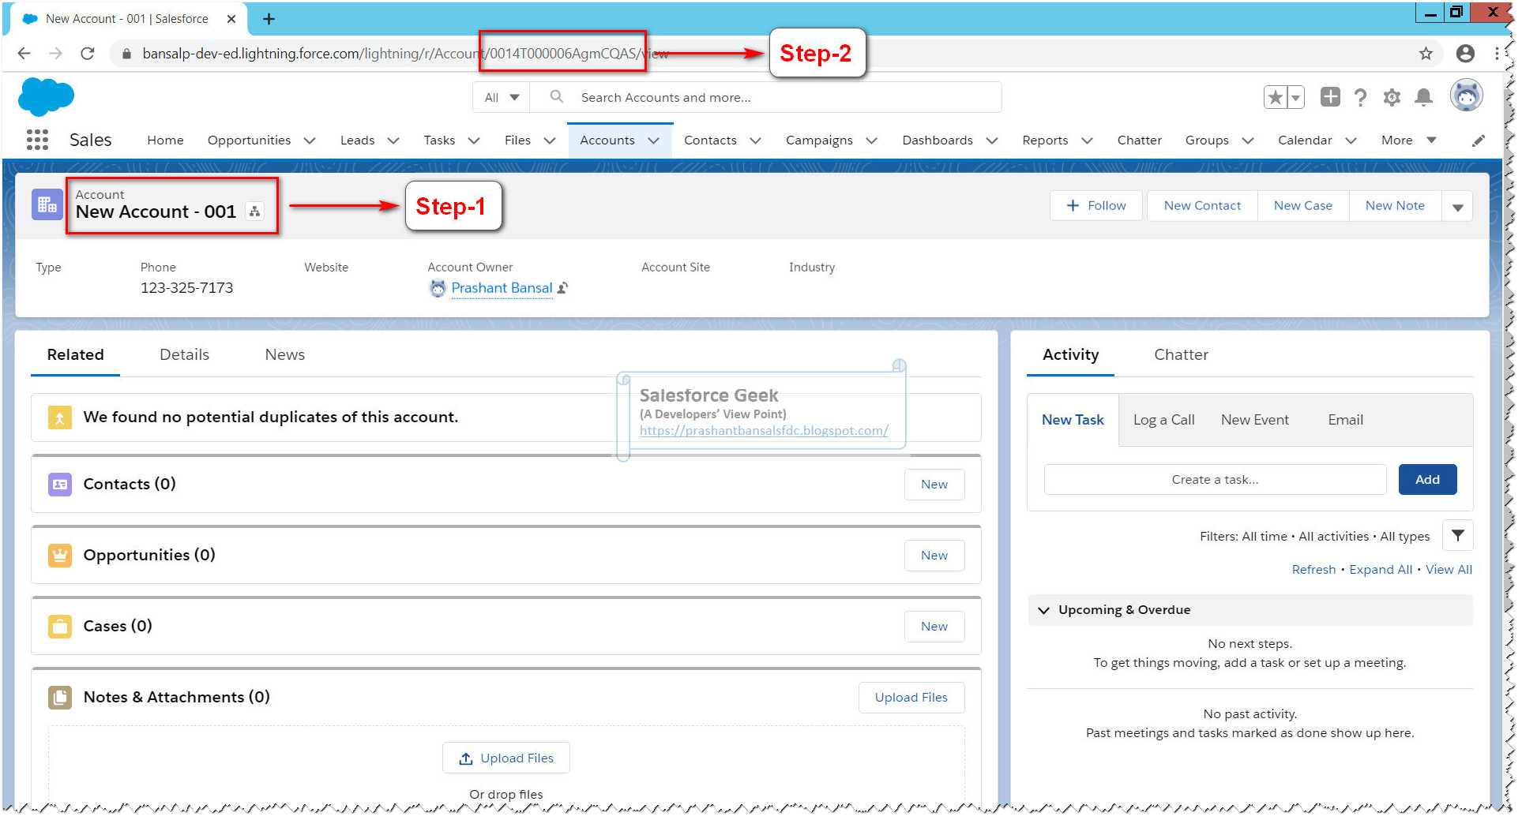Screen dimensions: 1522x820
Task: Click the Refresh activity link
Action: [1313, 570]
